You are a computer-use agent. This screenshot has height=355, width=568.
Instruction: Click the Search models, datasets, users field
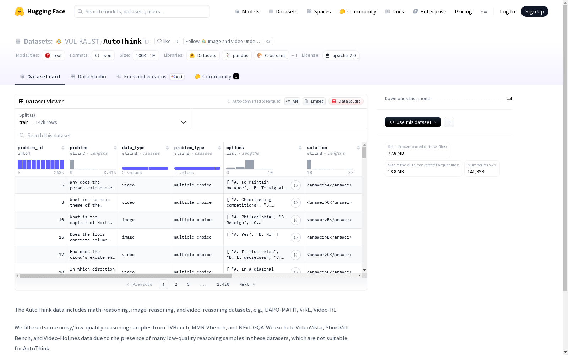142,11
